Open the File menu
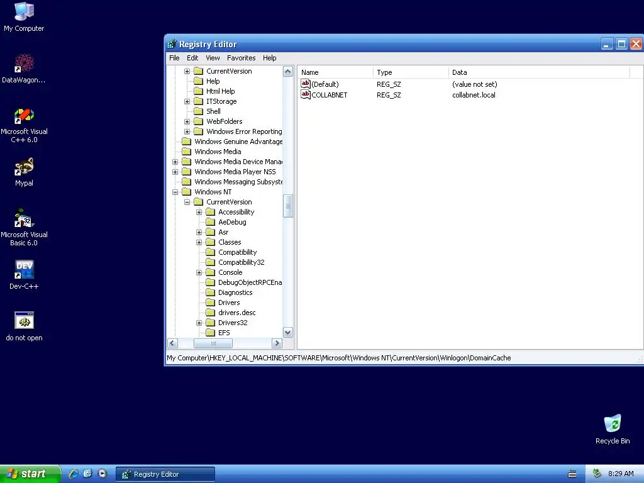This screenshot has height=483, width=644. 174,58
